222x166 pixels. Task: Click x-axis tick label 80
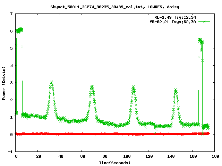click(105, 156)
